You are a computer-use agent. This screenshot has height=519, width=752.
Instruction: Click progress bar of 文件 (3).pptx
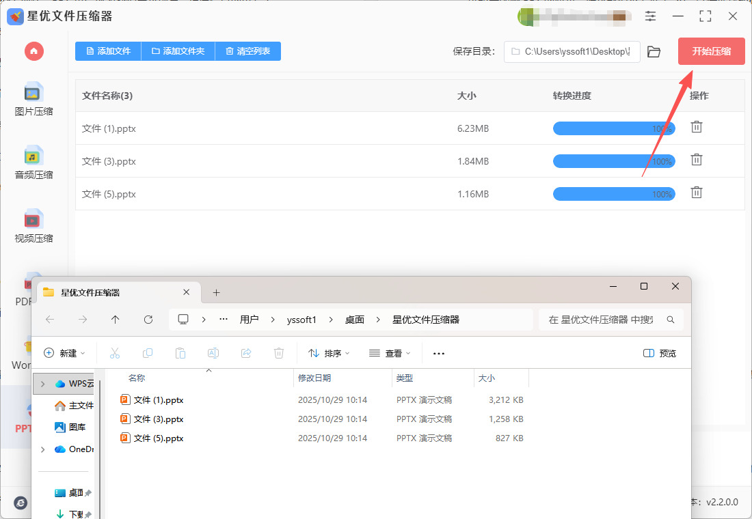point(613,161)
